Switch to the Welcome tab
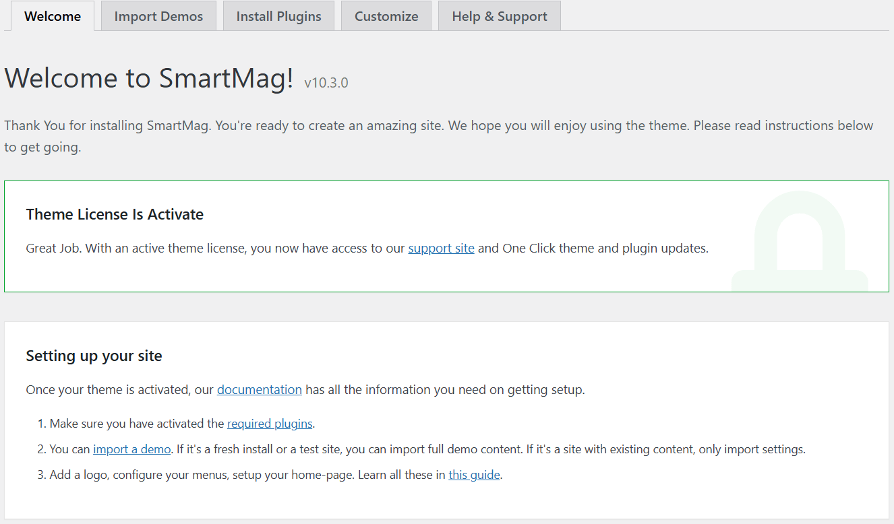Screen dimensions: 894x524 [x=53, y=16]
